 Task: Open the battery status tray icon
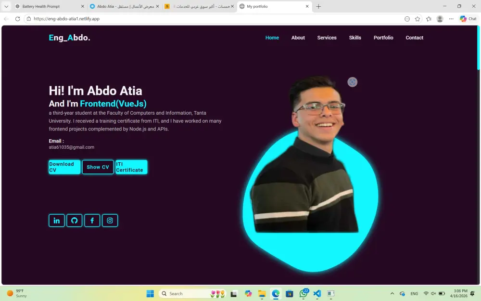pyautogui.click(x=442, y=294)
